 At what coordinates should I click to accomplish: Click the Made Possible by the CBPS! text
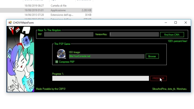tap(51, 89)
